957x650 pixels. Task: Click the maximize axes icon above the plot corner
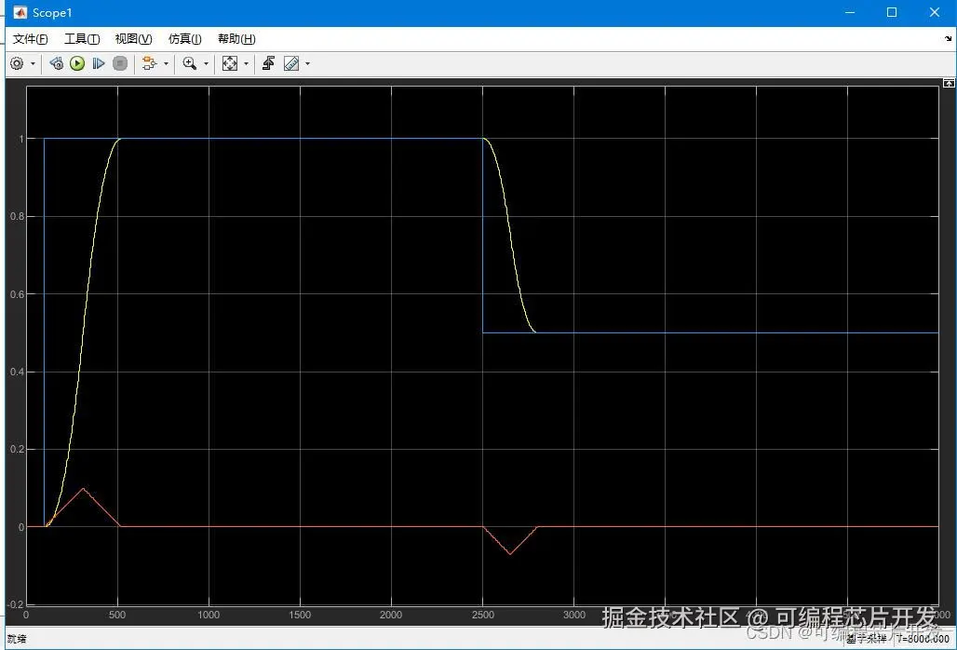click(949, 82)
